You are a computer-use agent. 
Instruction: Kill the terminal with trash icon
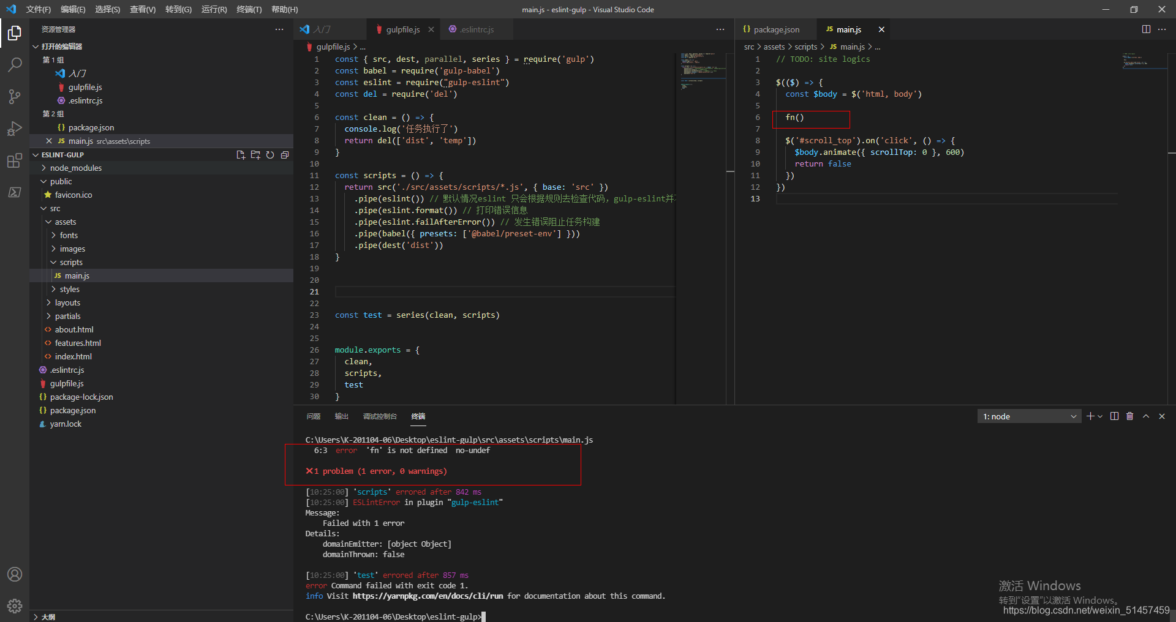pos(1130,416)
